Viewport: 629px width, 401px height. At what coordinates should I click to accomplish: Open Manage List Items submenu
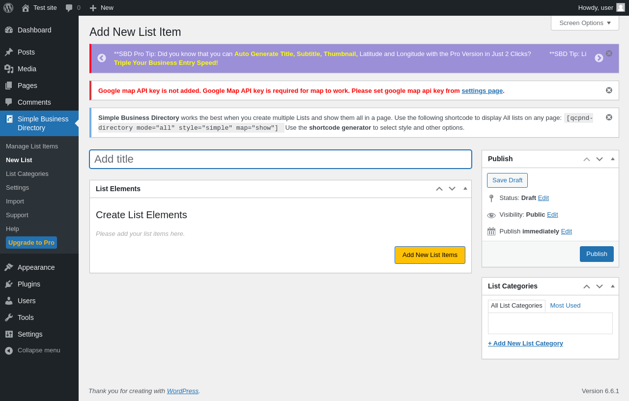tap(32, 146)
